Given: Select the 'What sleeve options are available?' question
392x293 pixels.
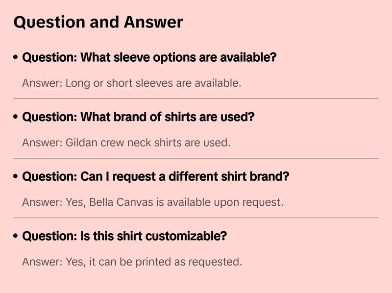Looking at the screenshot, I should click(149, 58).
